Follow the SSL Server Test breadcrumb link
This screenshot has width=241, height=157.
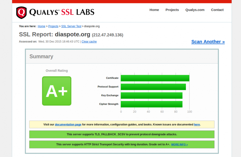71,26
